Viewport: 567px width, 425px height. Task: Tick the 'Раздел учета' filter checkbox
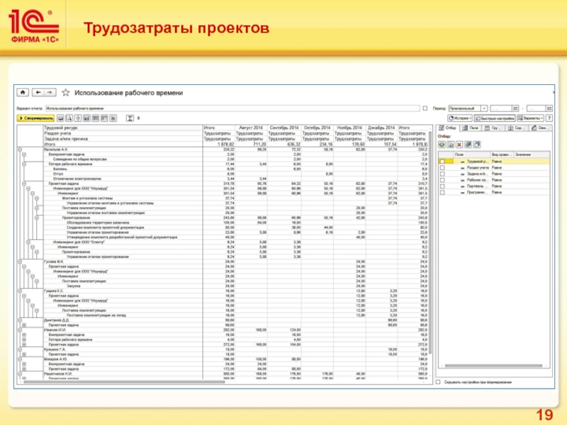tap(442, 169)
